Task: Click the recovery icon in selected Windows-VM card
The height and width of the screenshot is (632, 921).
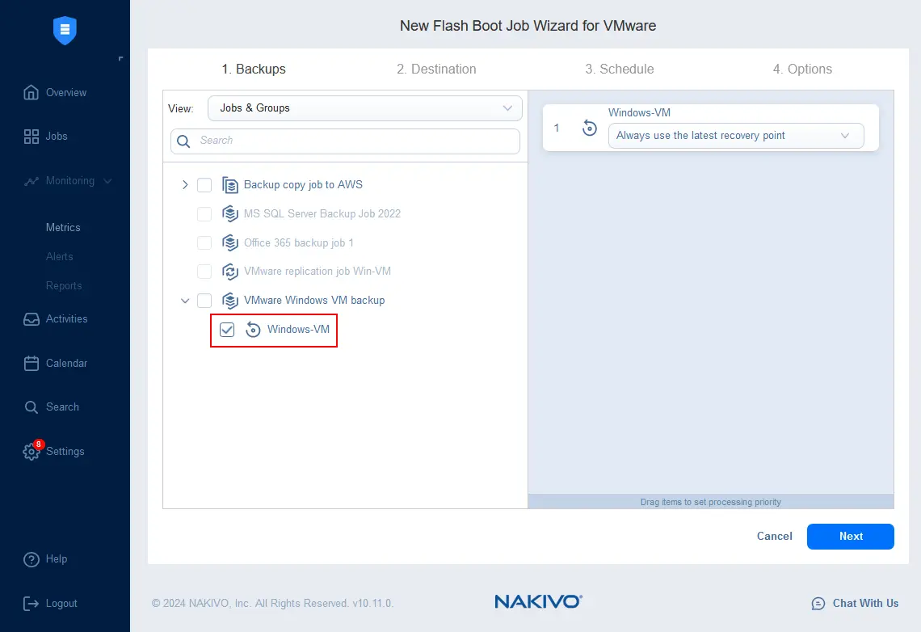Action: tap(589, 128)
